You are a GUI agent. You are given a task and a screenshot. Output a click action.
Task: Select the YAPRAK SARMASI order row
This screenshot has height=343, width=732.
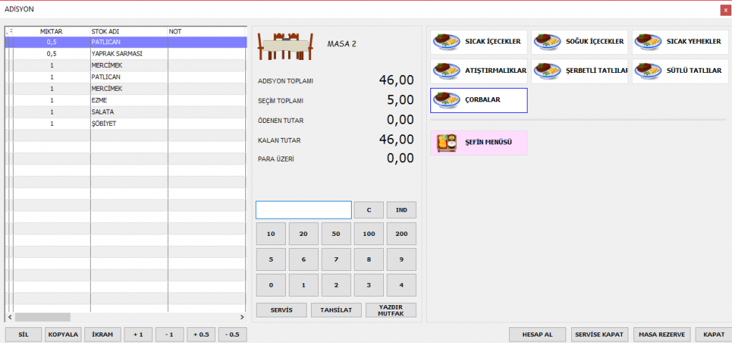click(122, 54)
